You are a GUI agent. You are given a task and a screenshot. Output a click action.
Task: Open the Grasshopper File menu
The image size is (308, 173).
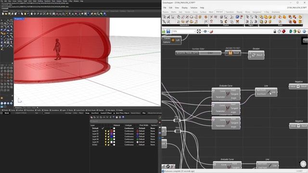pos(165,8)
